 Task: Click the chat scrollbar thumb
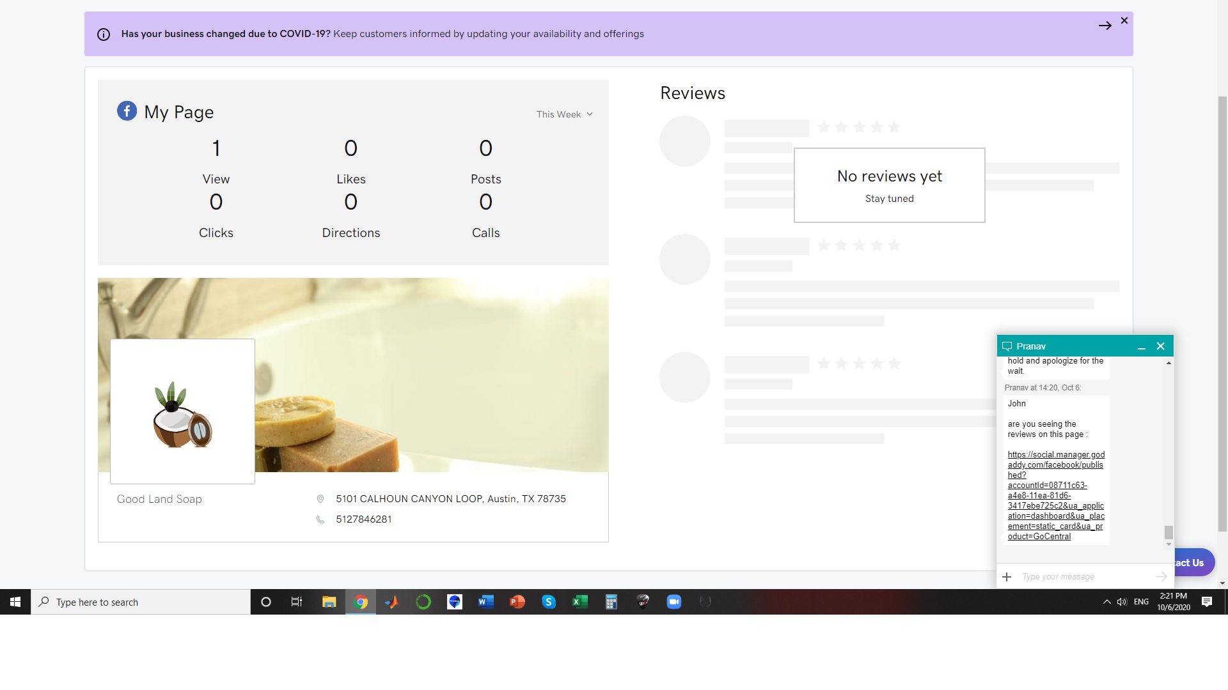1169,532
